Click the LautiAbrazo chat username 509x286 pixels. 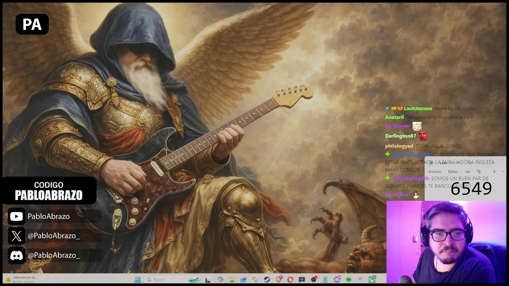pos(418,108)
